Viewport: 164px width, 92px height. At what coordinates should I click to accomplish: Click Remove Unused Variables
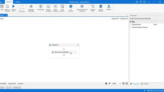click(82, 8)
